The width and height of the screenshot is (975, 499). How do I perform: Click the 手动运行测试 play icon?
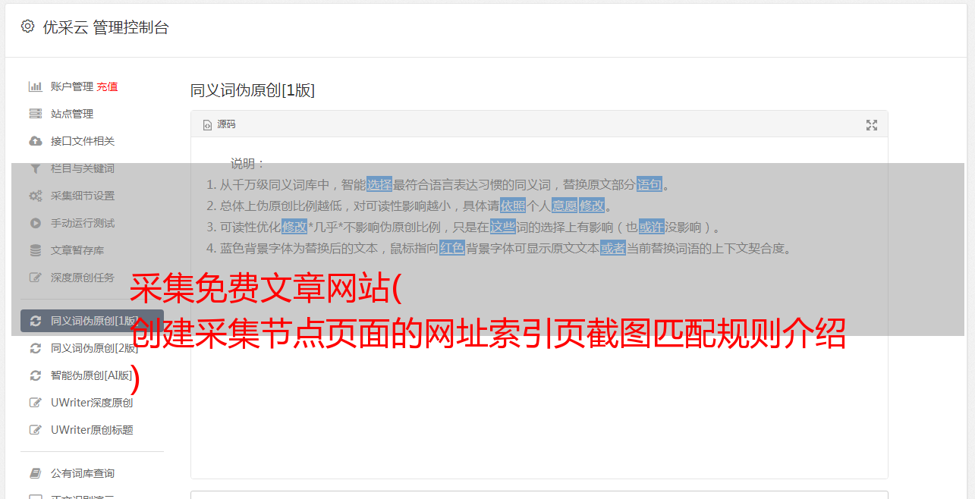tap(35, 223)
